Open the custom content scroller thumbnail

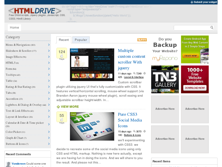[x=92, y=65]
